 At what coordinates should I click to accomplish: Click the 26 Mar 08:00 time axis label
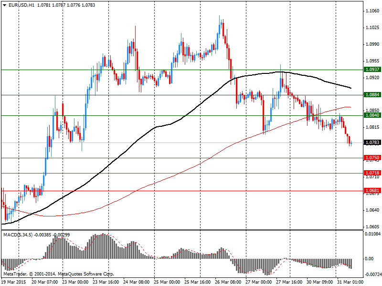228,282
